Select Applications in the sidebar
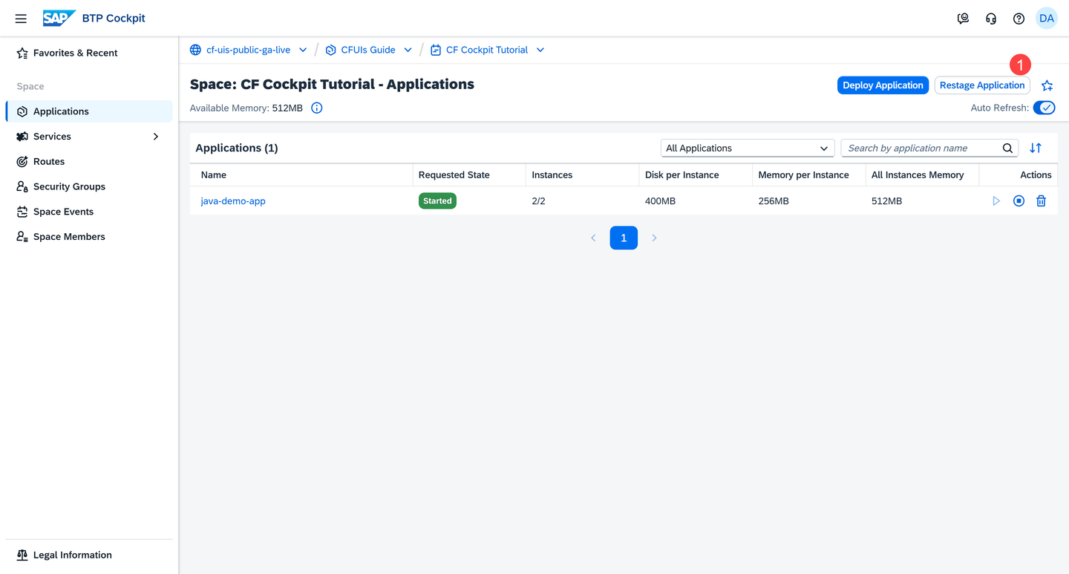 pyautogui.click(x=89, y=111)
